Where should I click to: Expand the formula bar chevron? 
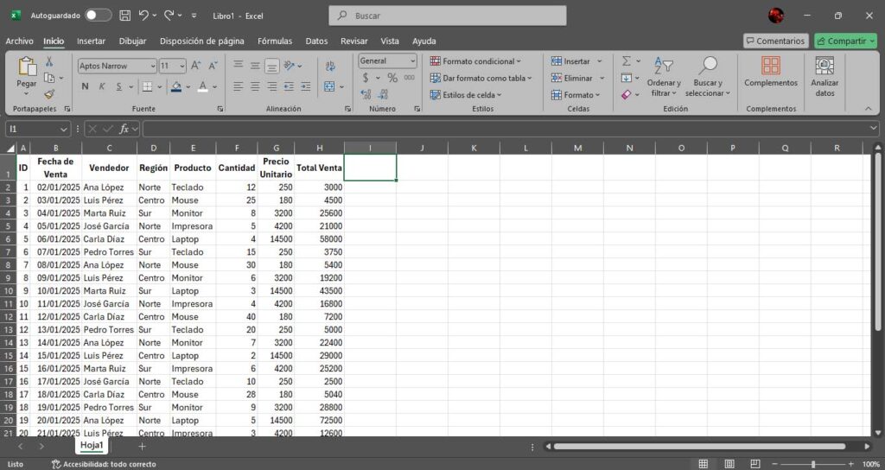point(874,129)
